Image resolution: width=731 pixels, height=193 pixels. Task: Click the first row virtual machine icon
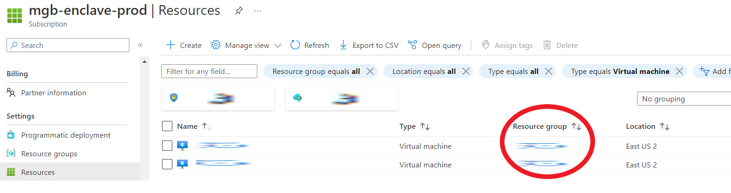pos(183,146)
